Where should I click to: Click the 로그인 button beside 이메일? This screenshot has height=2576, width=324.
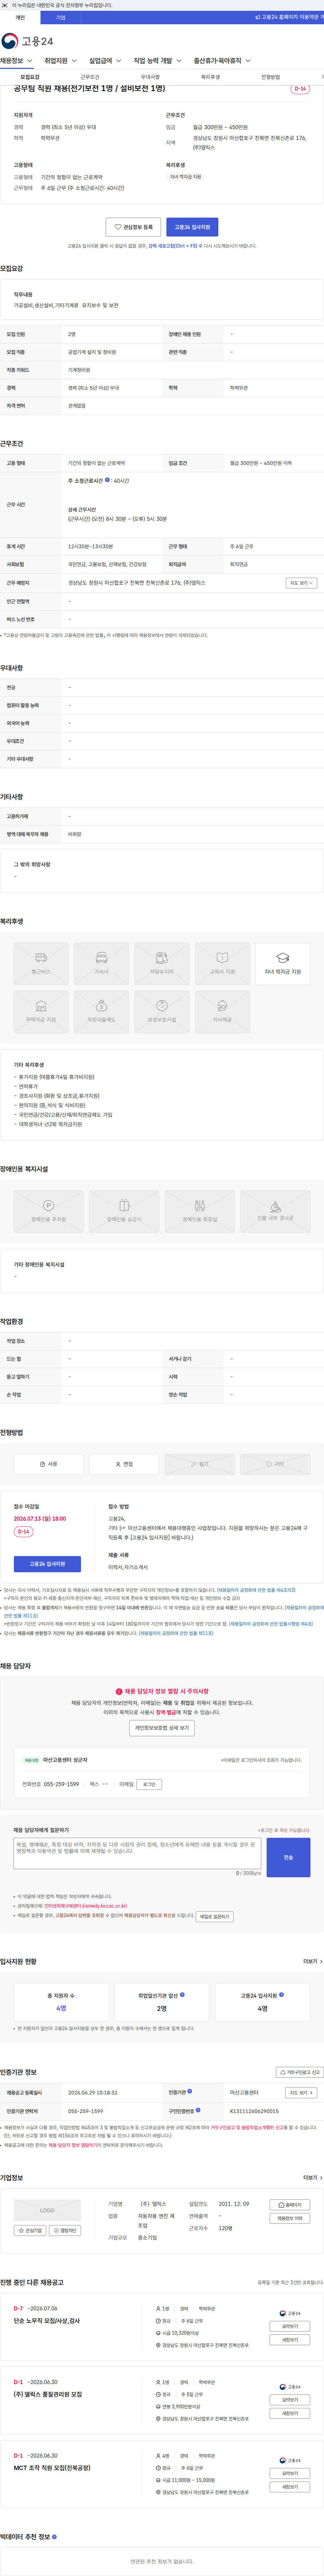pos(149,1784)
